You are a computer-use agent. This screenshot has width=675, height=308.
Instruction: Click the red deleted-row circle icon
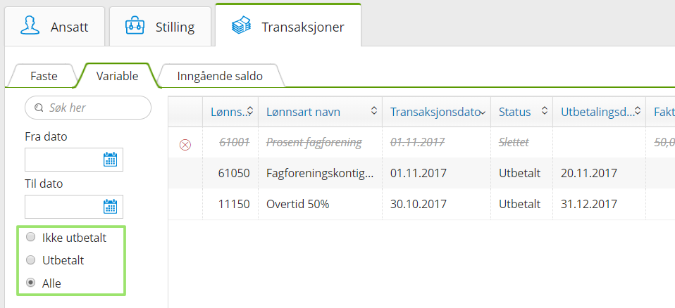pos(185,145)
